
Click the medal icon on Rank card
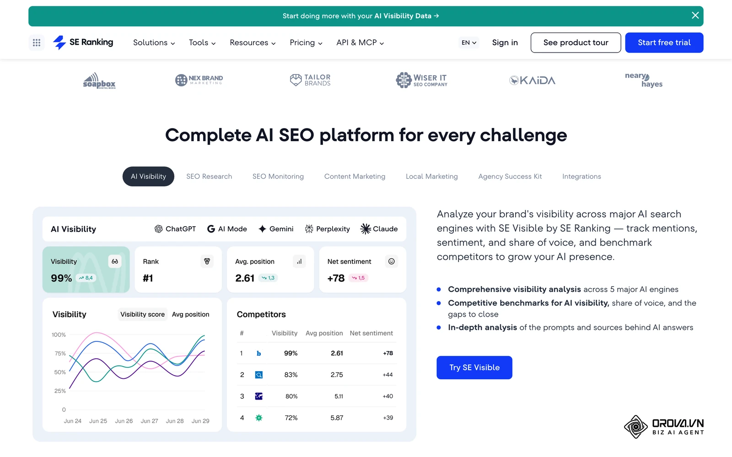point(207,261)
